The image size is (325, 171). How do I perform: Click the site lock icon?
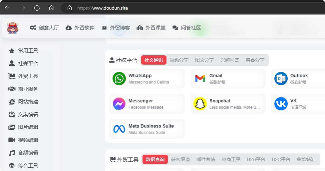pyautogui.click(x=70, y=8)
